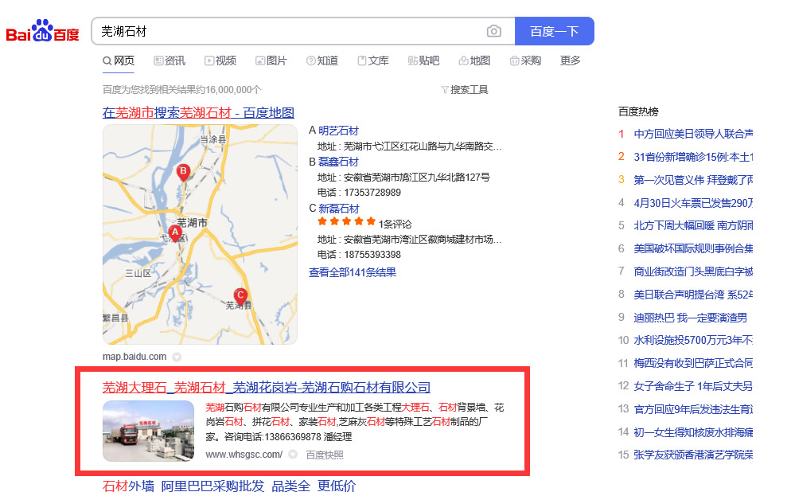Switch to the 资讯 news tab
The height and width of the screenshot is (492, 791).
click(169, 61)
